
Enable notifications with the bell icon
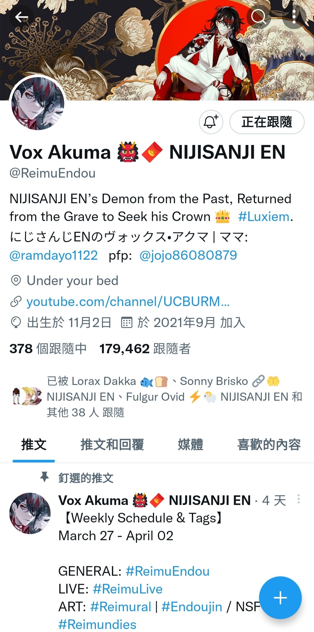(211, 122)
